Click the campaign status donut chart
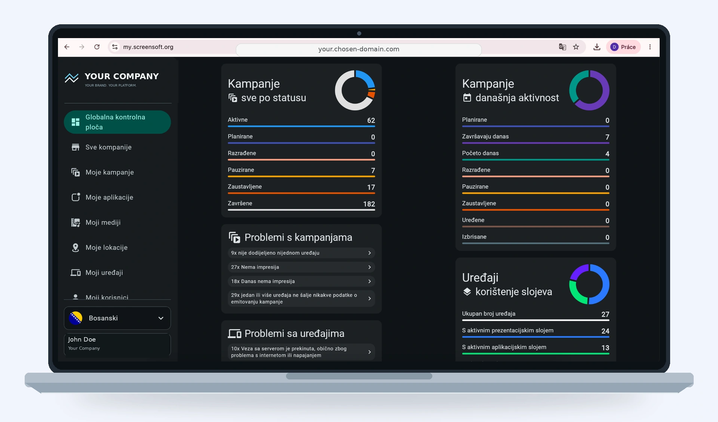Viewport: 718px width, 422px height. [355, 90]
